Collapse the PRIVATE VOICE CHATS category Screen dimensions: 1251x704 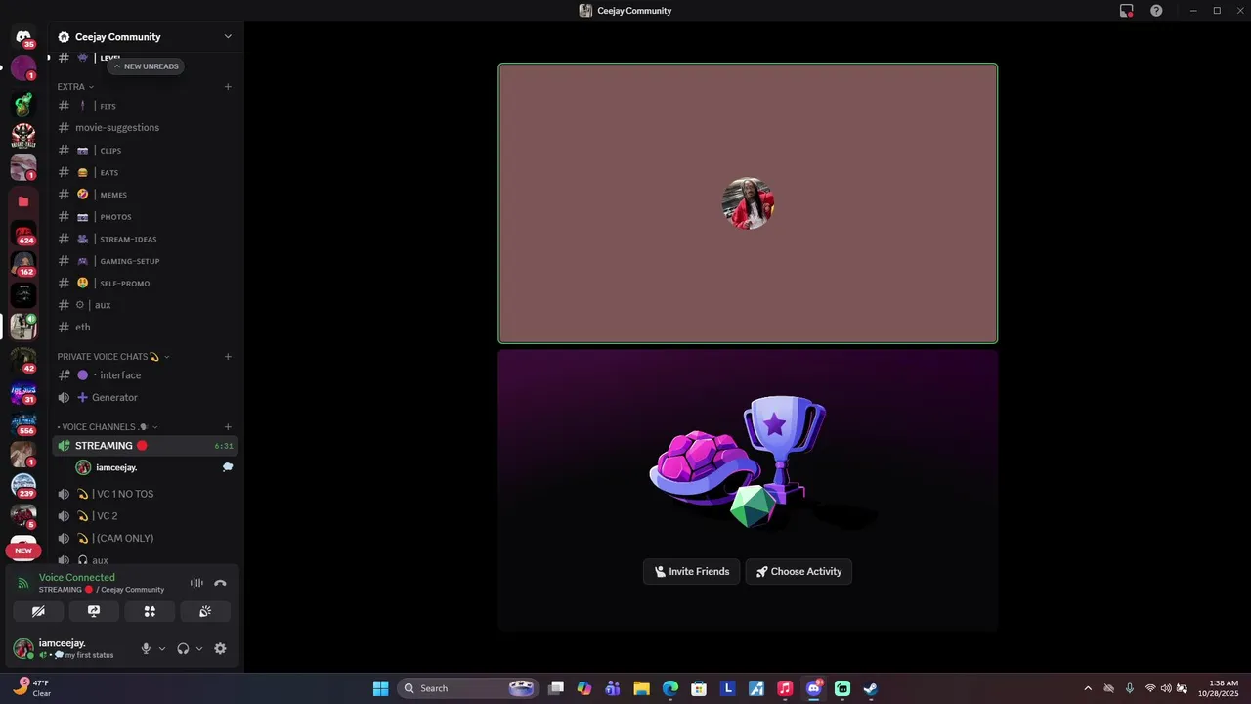click(x=113, y=357)
